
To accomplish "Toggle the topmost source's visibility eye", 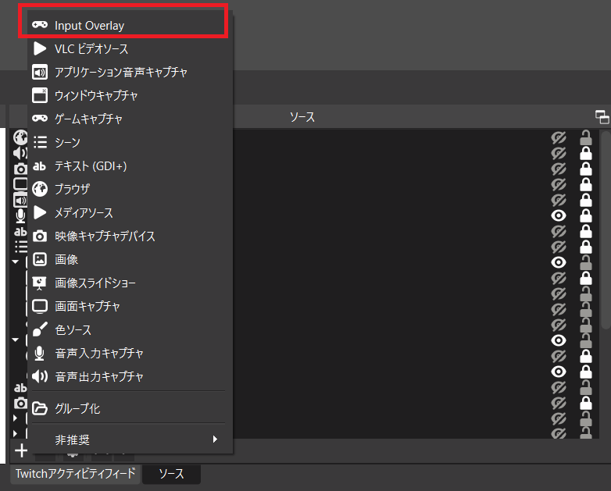I will (558, 138).
